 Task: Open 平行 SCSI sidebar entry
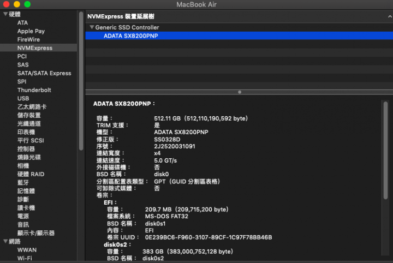[x=31, y=141]
